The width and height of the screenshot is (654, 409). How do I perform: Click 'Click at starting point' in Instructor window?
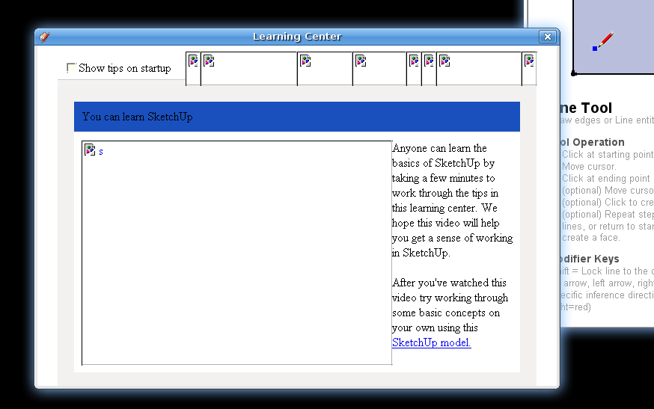pyautogui.click(x=608, y=154)
